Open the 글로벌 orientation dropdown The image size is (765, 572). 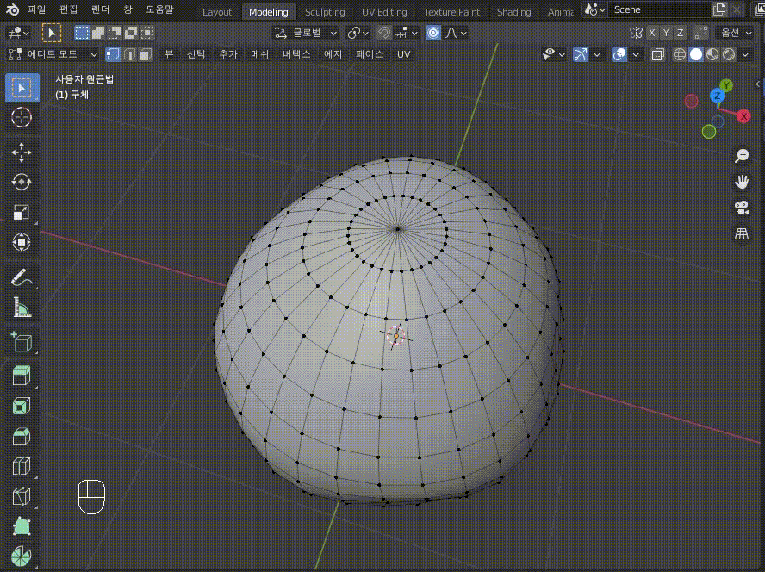[x=306, y=33]
